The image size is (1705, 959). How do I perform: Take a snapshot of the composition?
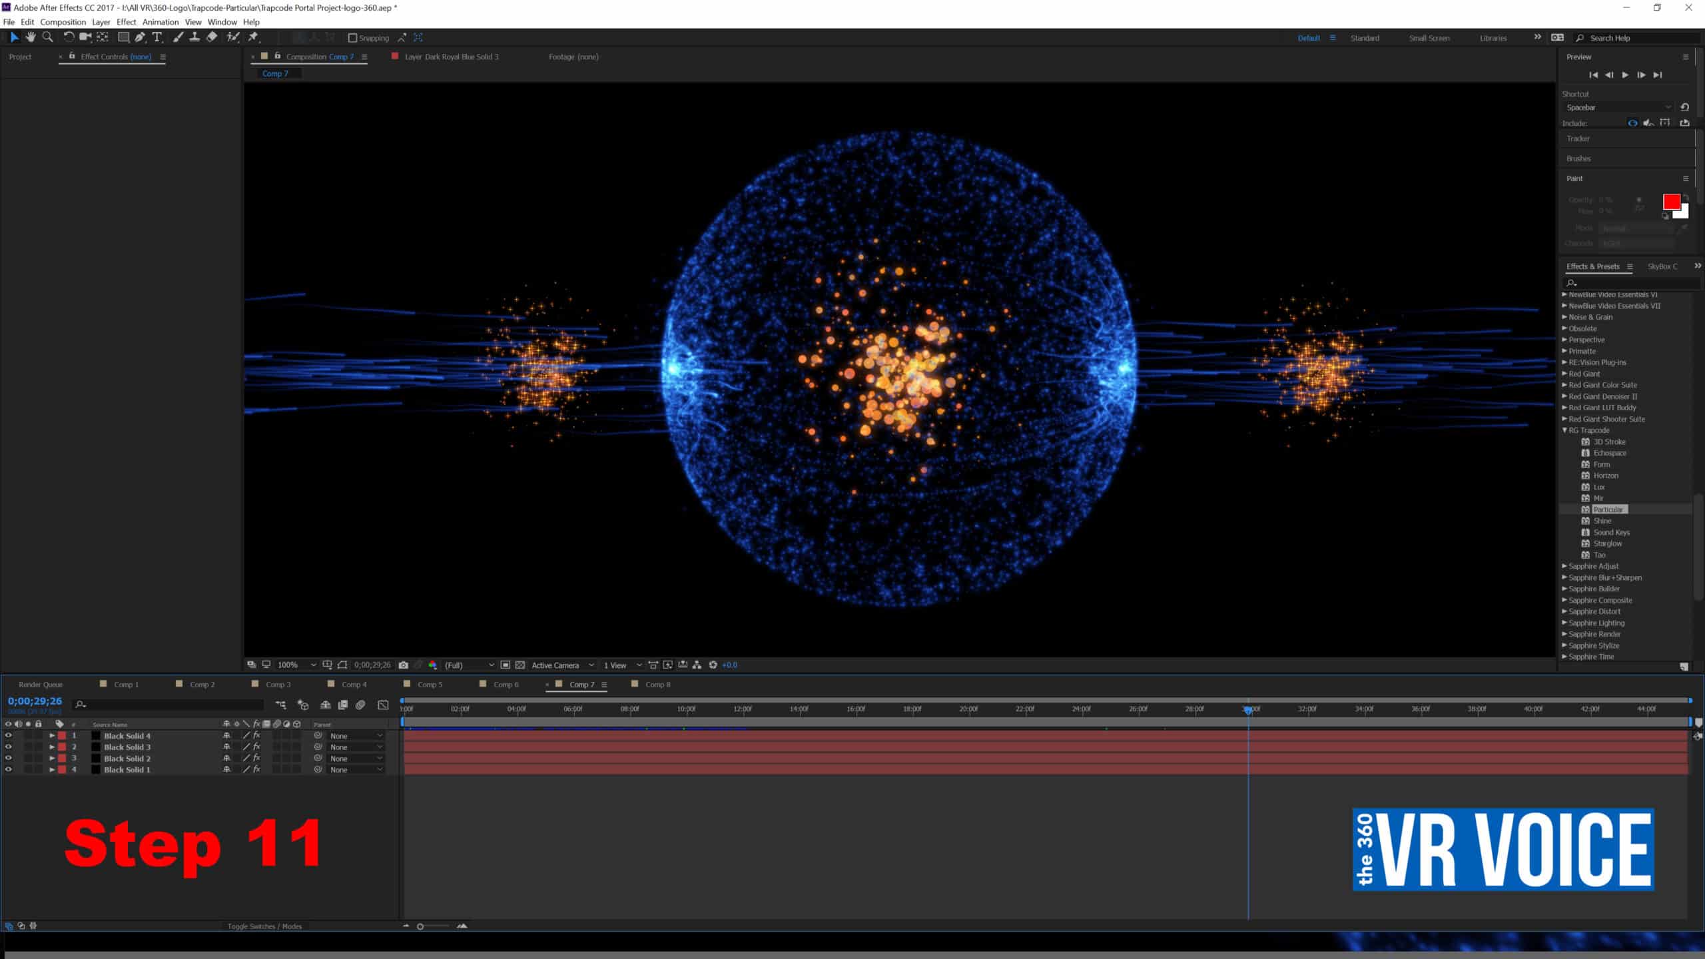[x=404, y=665]
